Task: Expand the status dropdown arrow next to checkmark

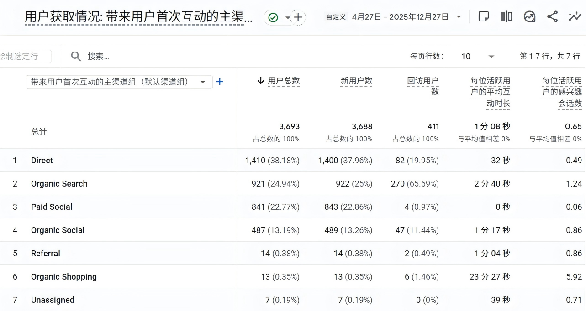Action: pyautogui.click(x=287, y=17)
